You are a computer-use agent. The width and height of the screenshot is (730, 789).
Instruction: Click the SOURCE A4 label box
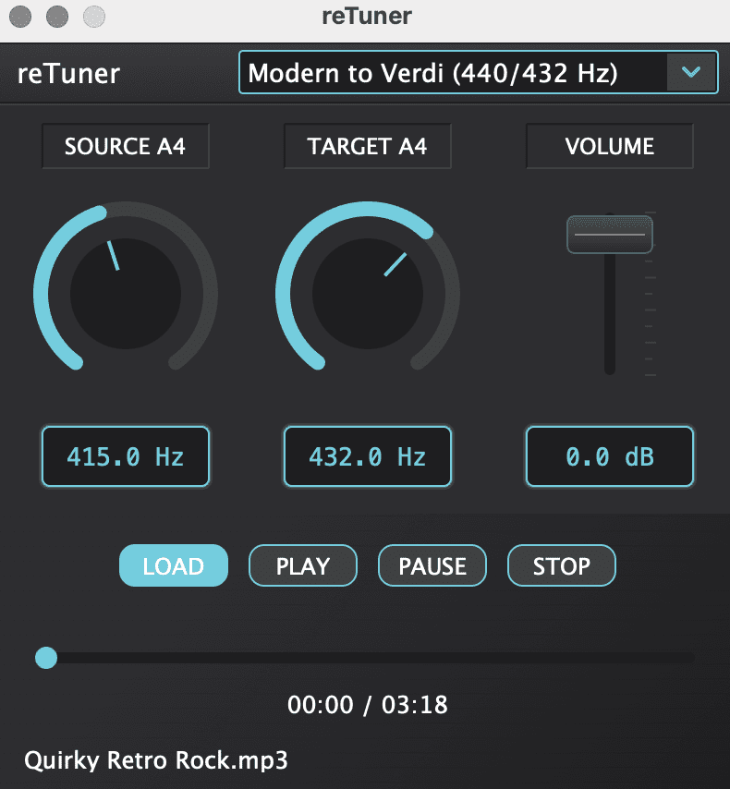pyautogui.click(x=126, y=147)
